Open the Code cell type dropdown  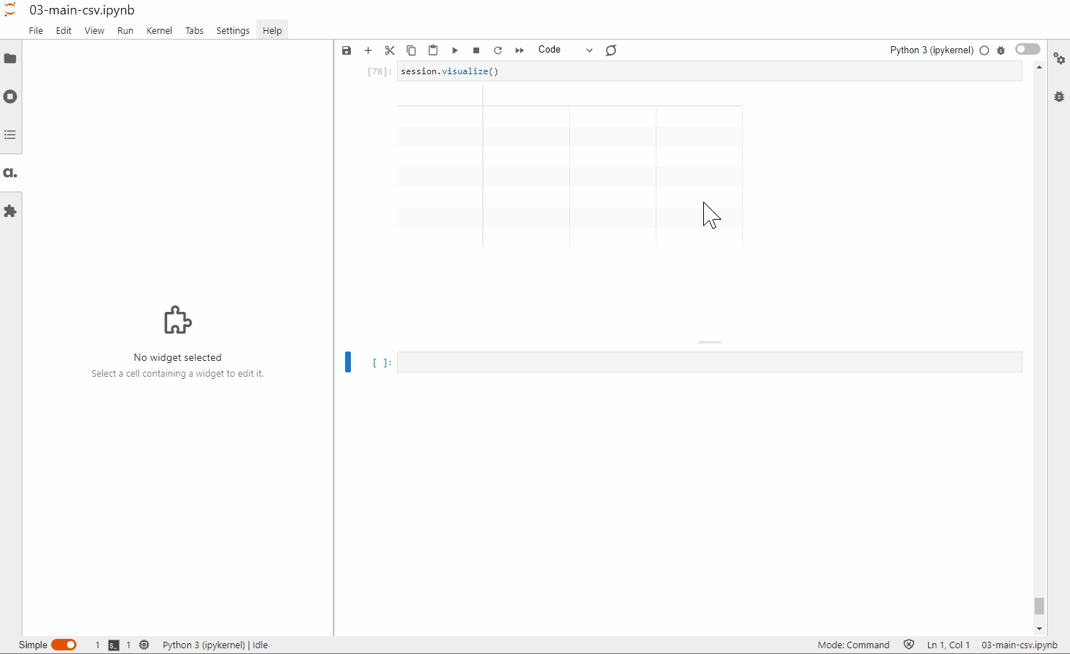coord(566,50)
